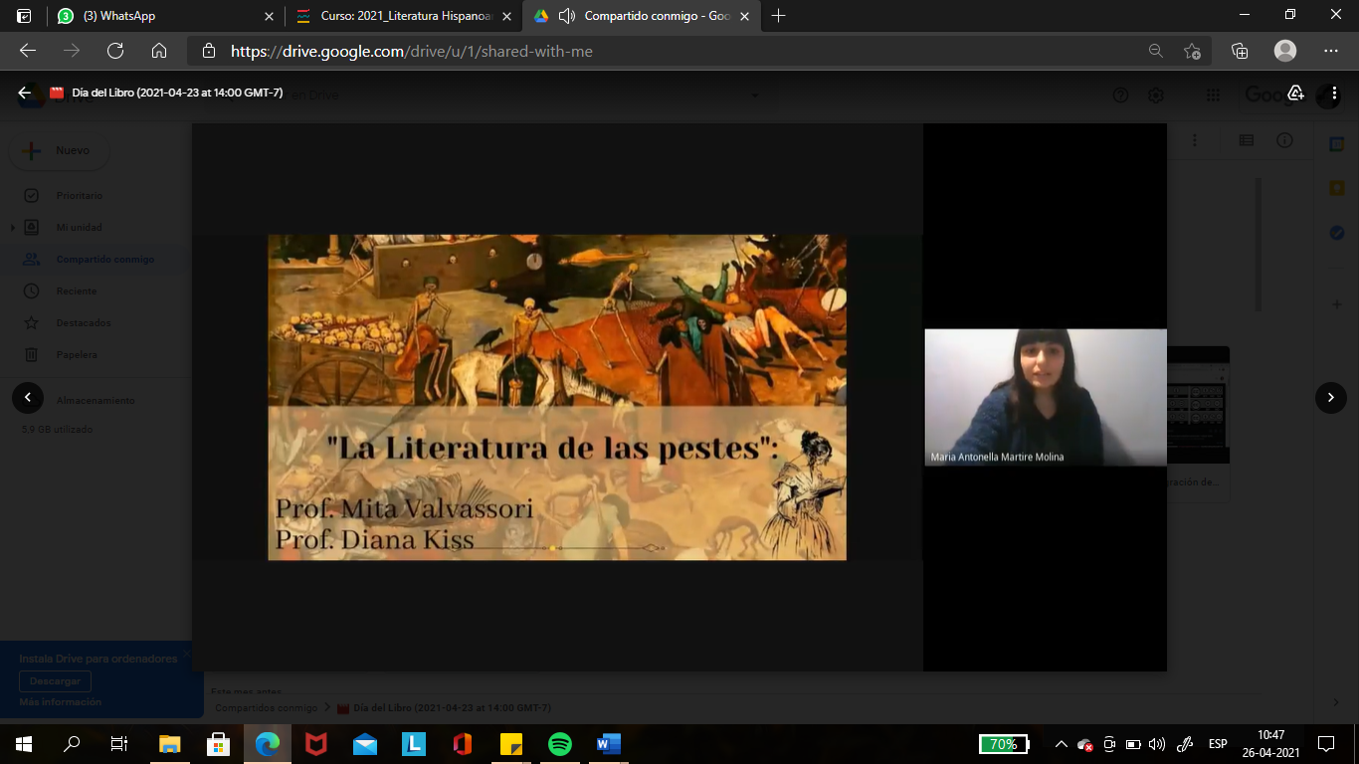Click the address bar URL
Viewport: 1359px width, 764px height.
pyautogui.click(x=412, y=51)
